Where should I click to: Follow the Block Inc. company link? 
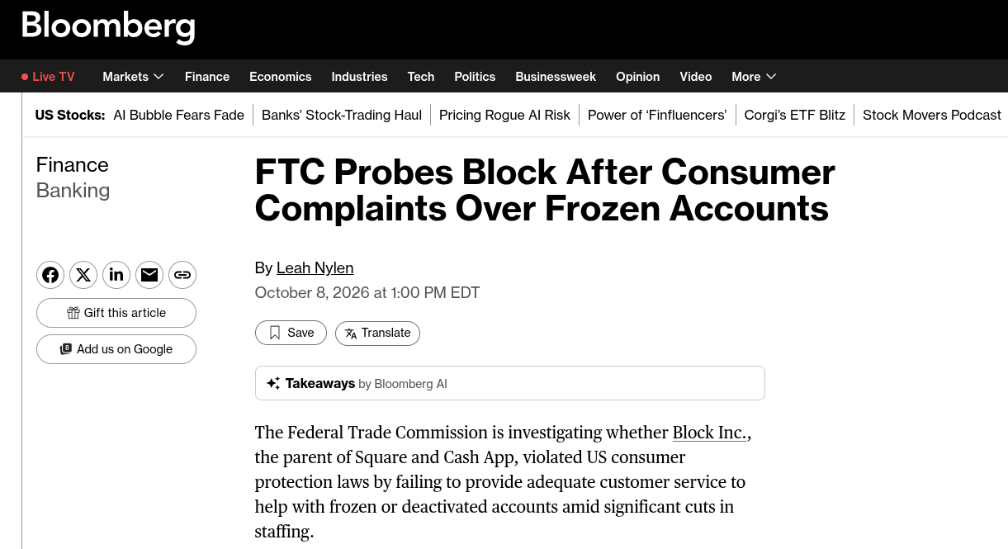coord(710,433)
